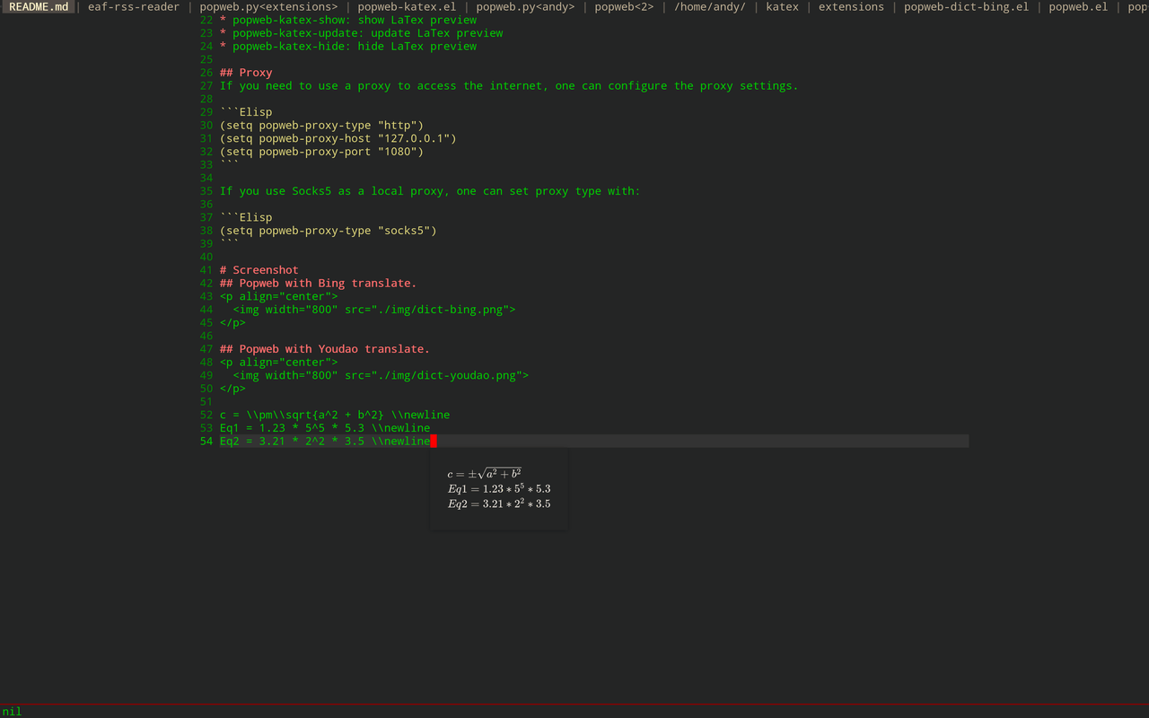
Task: Open the katex tab
Action: click(782, 6)
